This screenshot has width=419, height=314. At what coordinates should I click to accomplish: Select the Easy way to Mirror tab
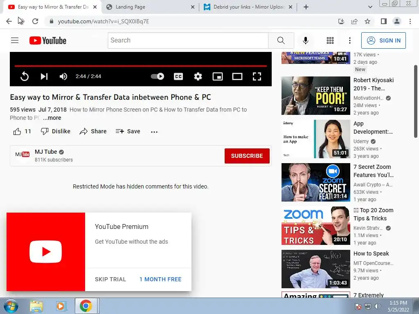coord(52,7)
